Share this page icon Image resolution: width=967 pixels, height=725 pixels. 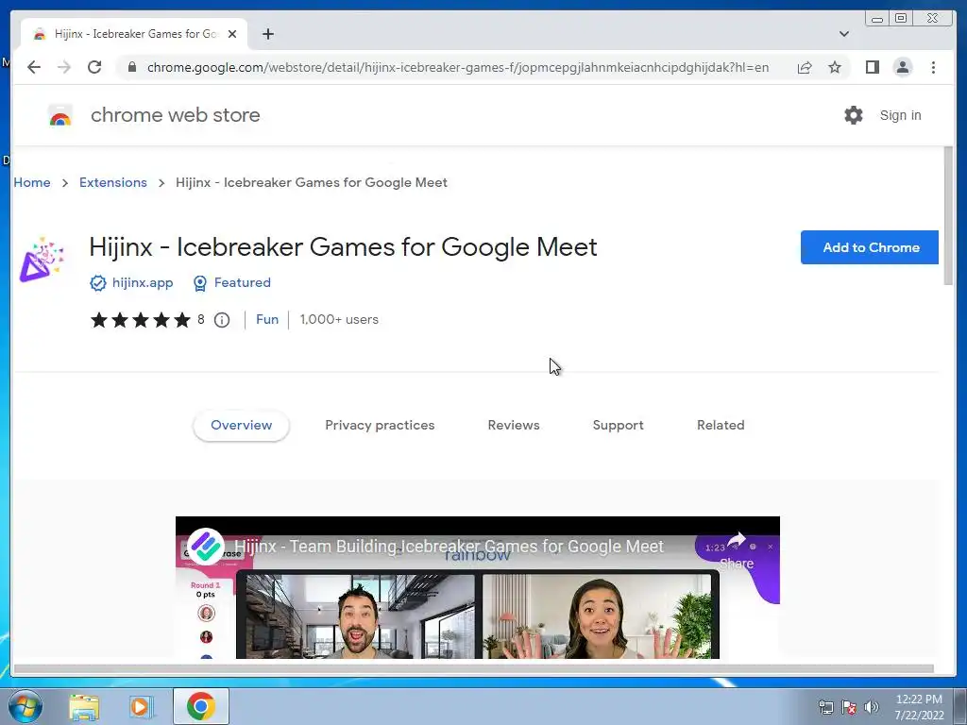[805, 67]
